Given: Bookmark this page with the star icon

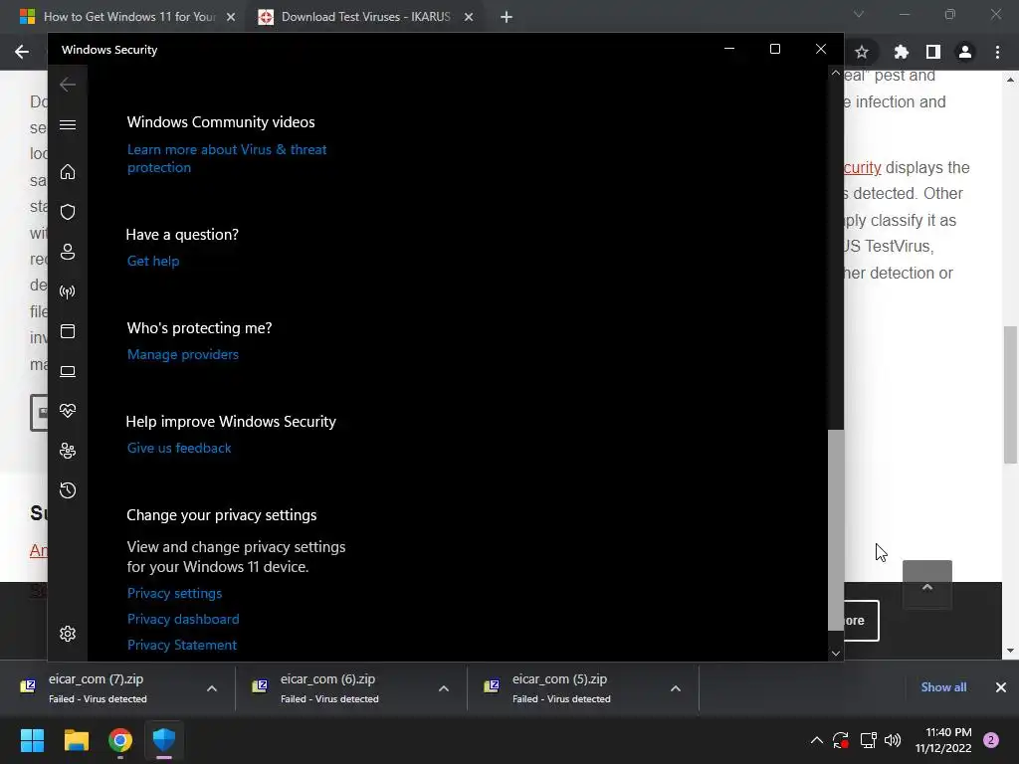Looking at the screenshot, I should point(862,52).
